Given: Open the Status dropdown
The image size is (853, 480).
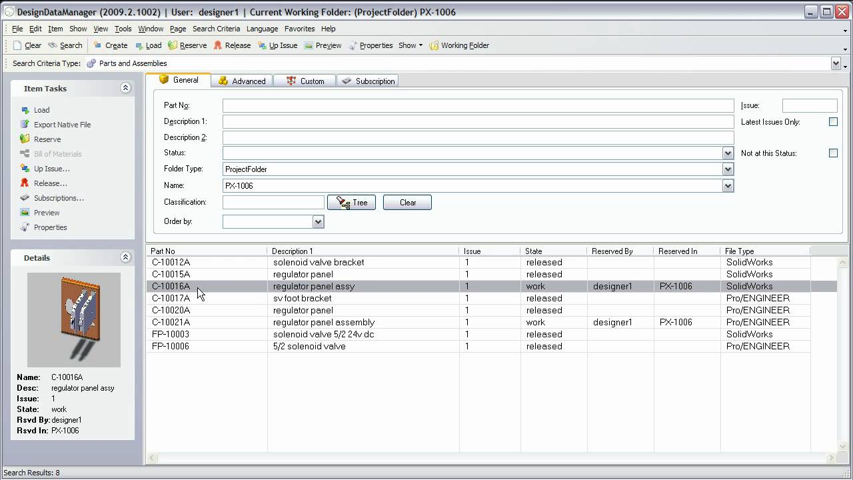Looking at the screenshot, I should 728,153.
